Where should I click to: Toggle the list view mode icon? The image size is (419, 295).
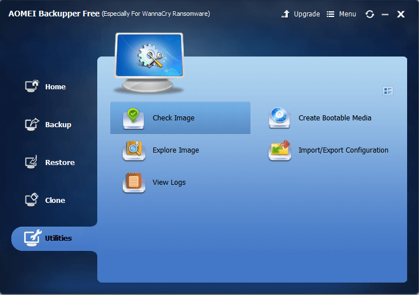tap(387, 91)
